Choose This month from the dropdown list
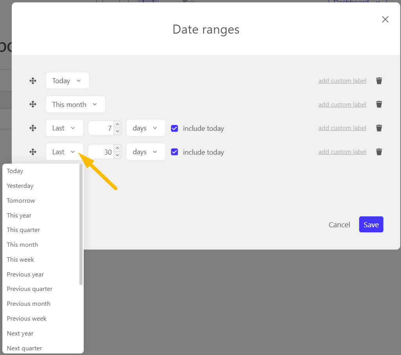401x355 pixels. coord(41,245)
